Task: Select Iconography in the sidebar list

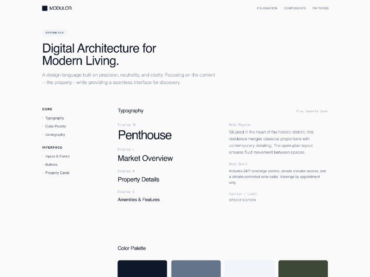Action: coord(55,135)
